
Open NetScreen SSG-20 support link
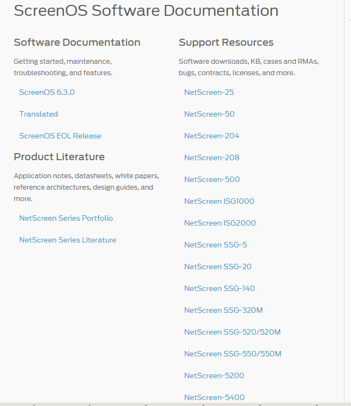pyautogui.click(x=218, y=266)
